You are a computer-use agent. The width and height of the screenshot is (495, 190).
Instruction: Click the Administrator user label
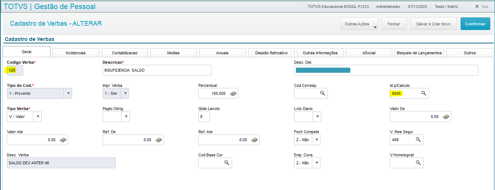(x=388, y=7)
